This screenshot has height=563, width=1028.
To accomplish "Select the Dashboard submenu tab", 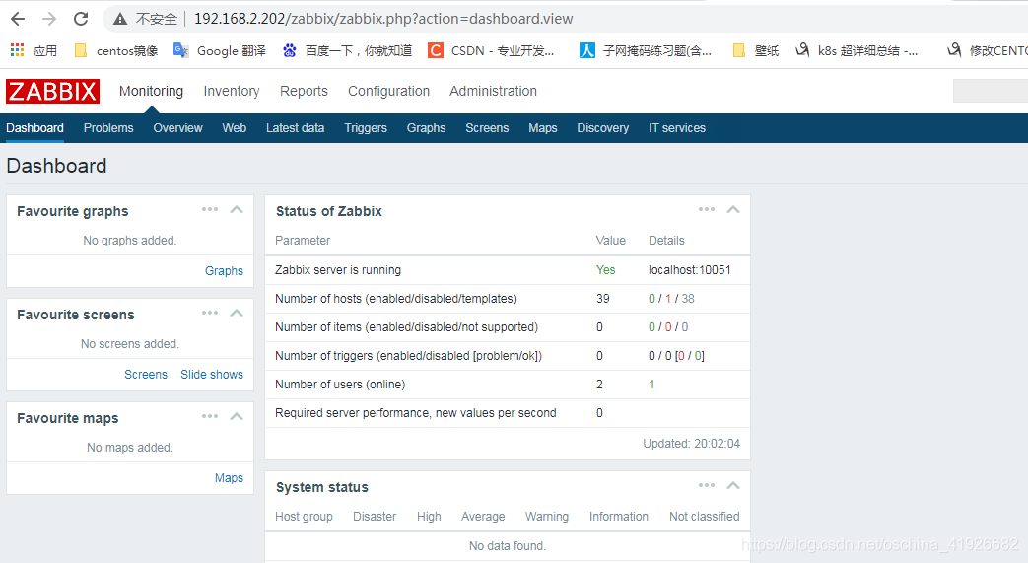I will (x=34, y=128).
